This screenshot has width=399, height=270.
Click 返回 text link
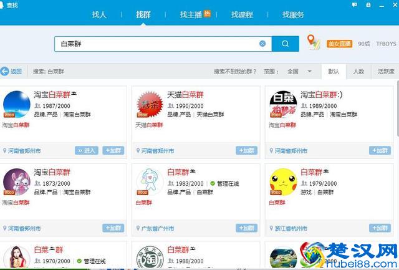[16, 72]
